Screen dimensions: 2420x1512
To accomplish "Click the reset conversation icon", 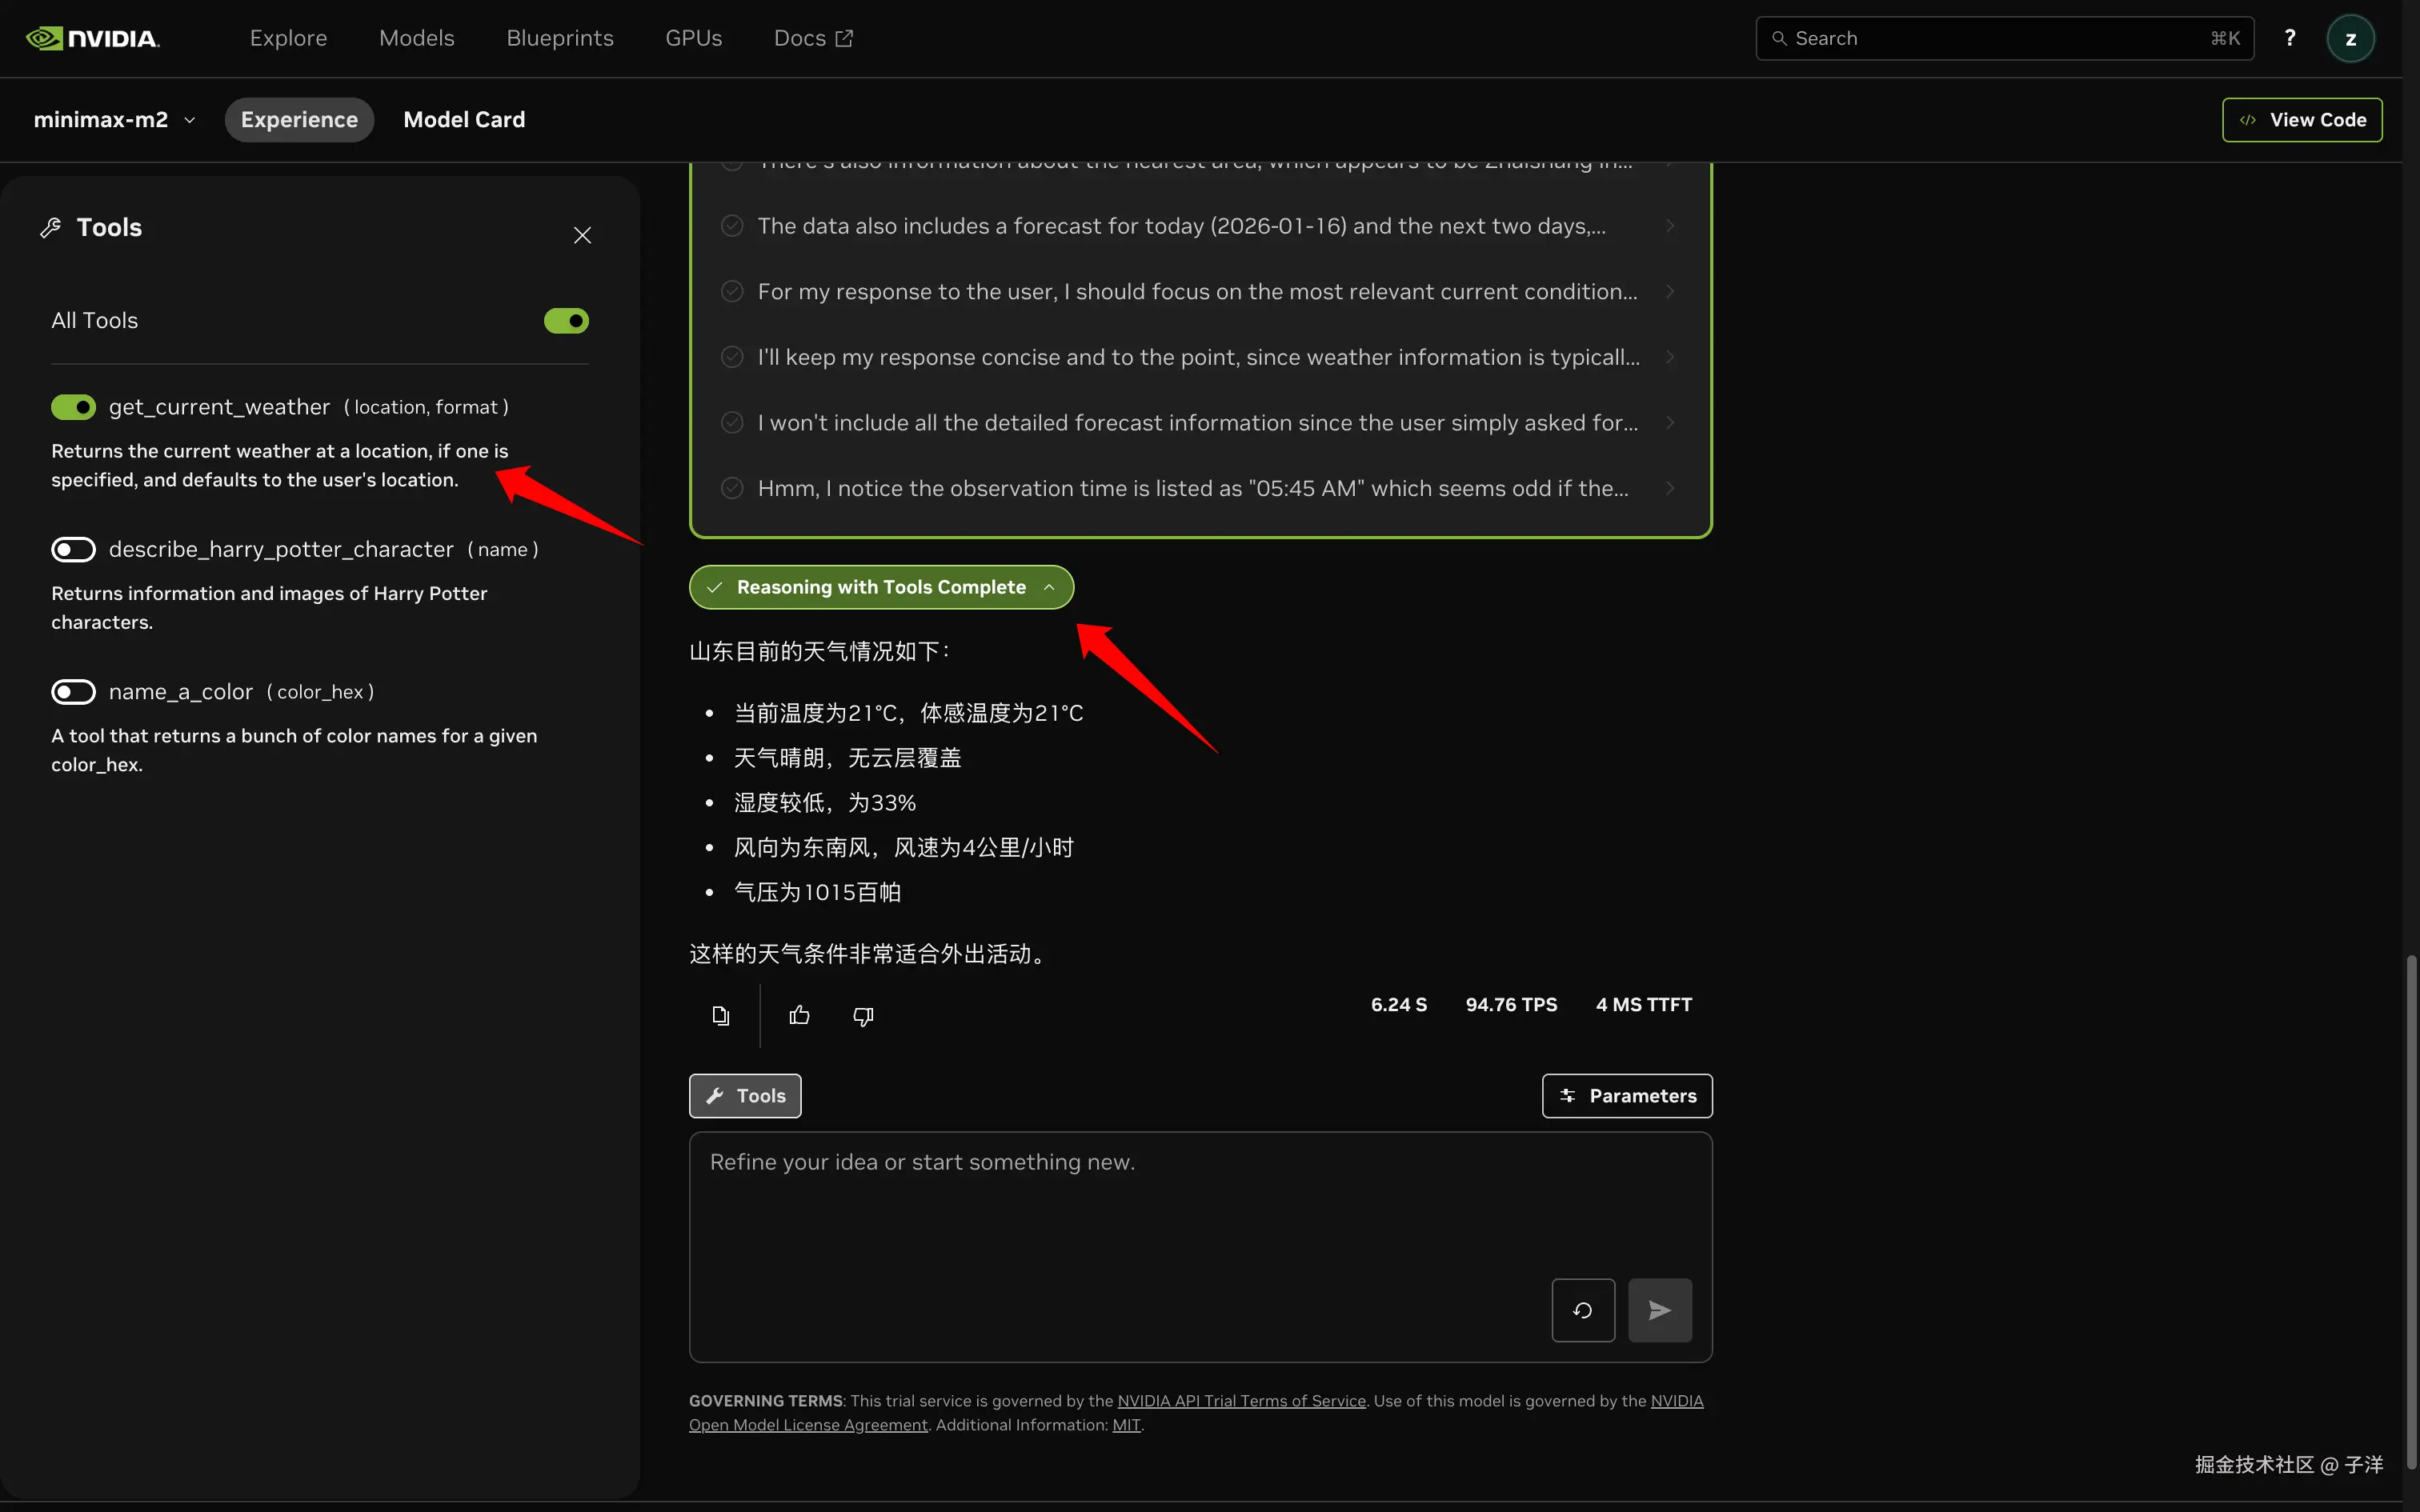I will point(1582,1310).
